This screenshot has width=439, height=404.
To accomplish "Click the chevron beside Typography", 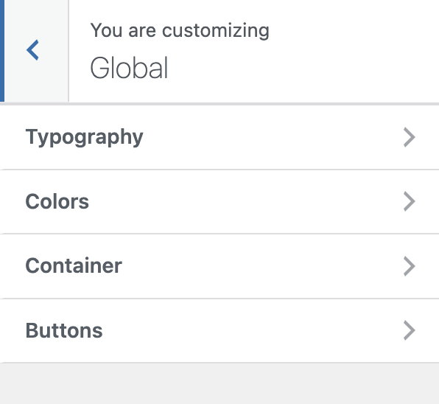I will tap(409, 137).
